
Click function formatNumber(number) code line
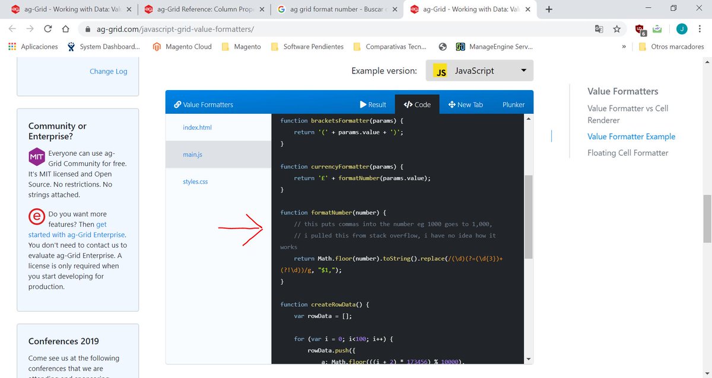tap(333, 212)
